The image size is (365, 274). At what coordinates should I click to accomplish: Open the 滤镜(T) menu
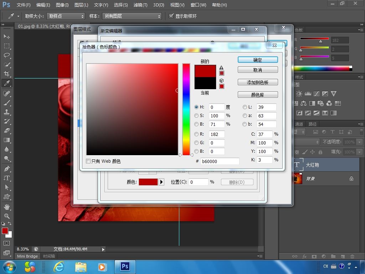click(x=140, y=5)
